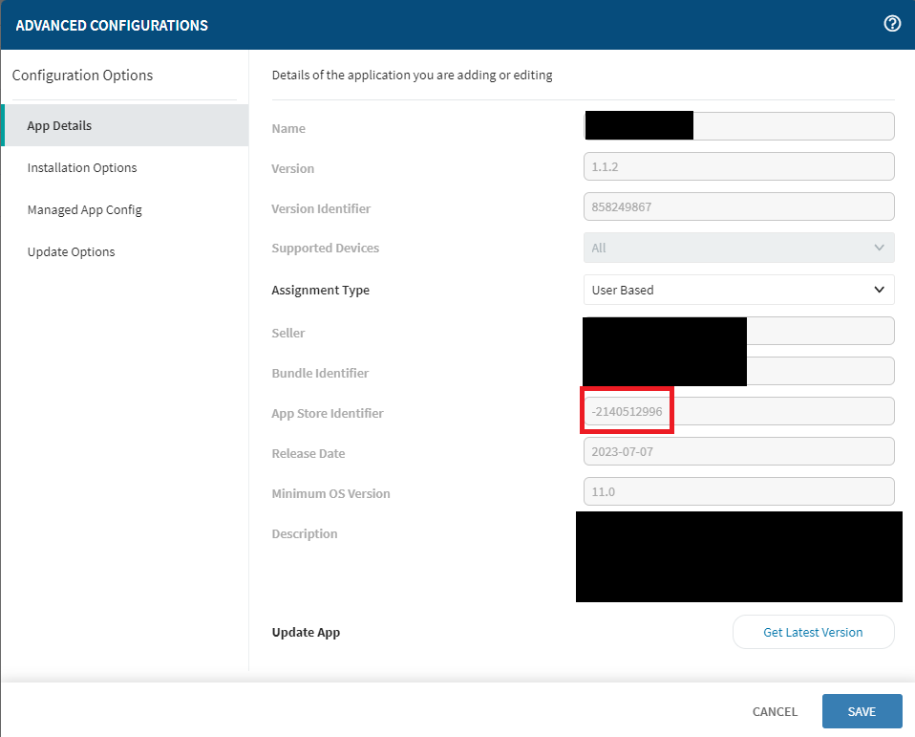Cancel the advanced configuration dialog
The width and height of the screenshot is (915, 737).
pos(775,711)
